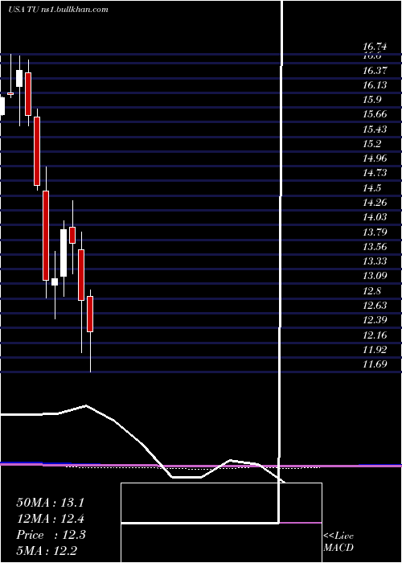This screenshot has height=563, width=402.
Task: Select the 14.96 price value
Action: 375,158
